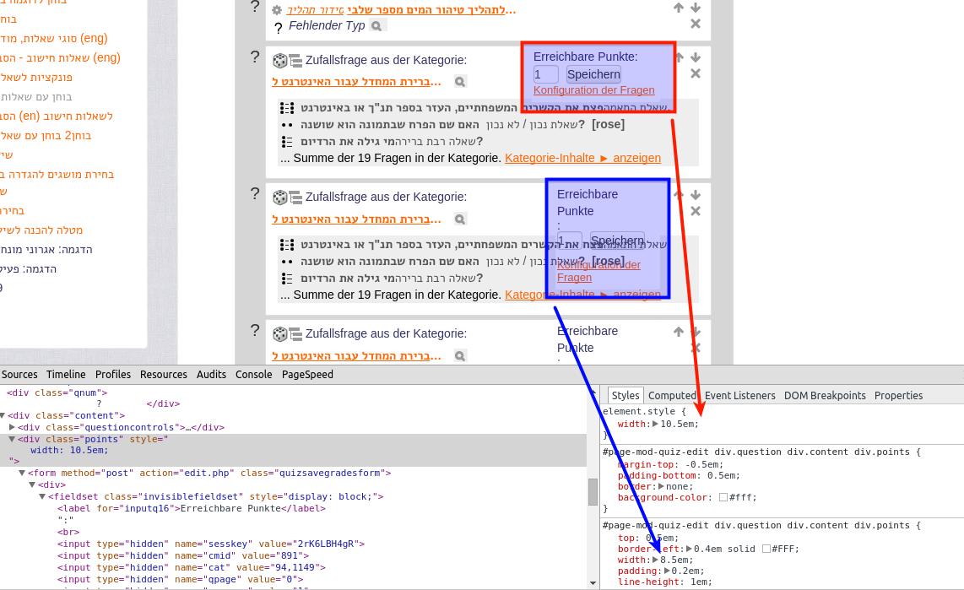Collapse the form class="quizsavegradesform" node
This screenshot has width=964, height=590.
point(22,474)
